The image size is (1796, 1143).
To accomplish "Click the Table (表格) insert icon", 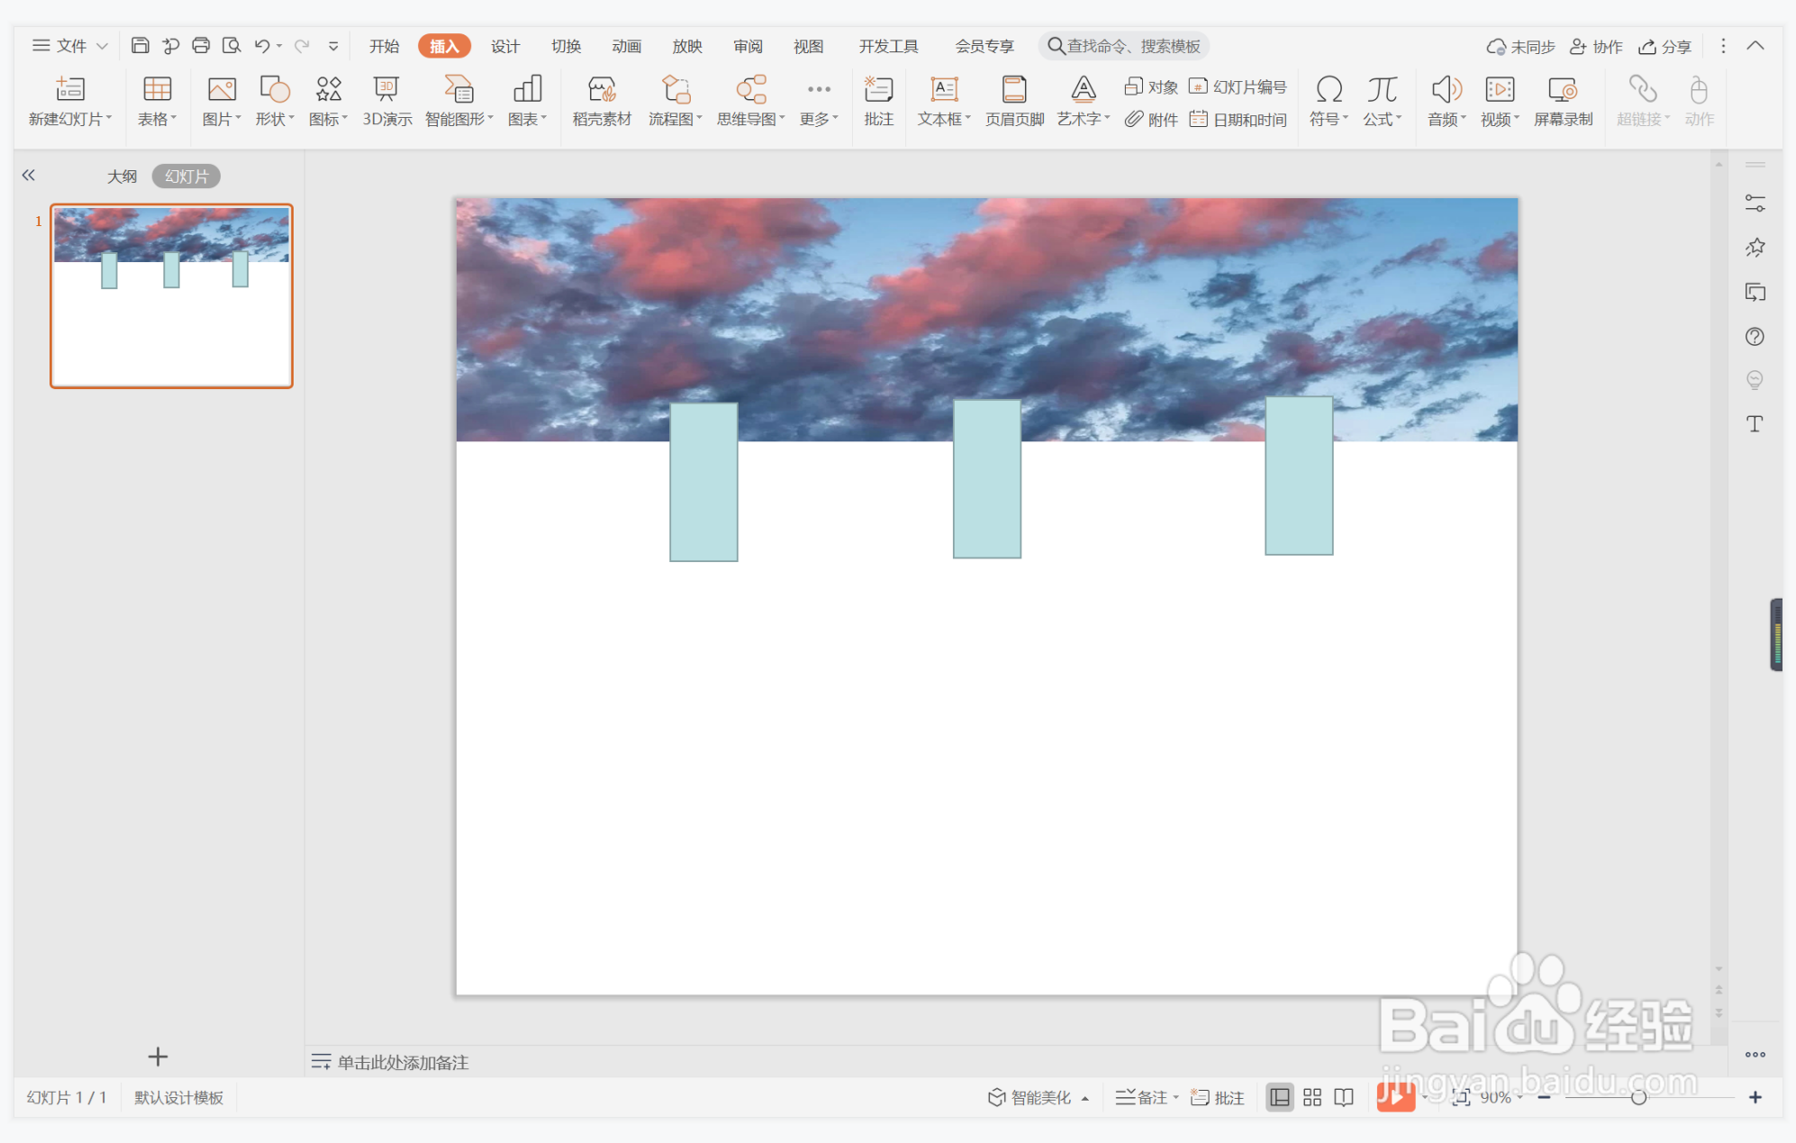I will [x=157, y=100].
